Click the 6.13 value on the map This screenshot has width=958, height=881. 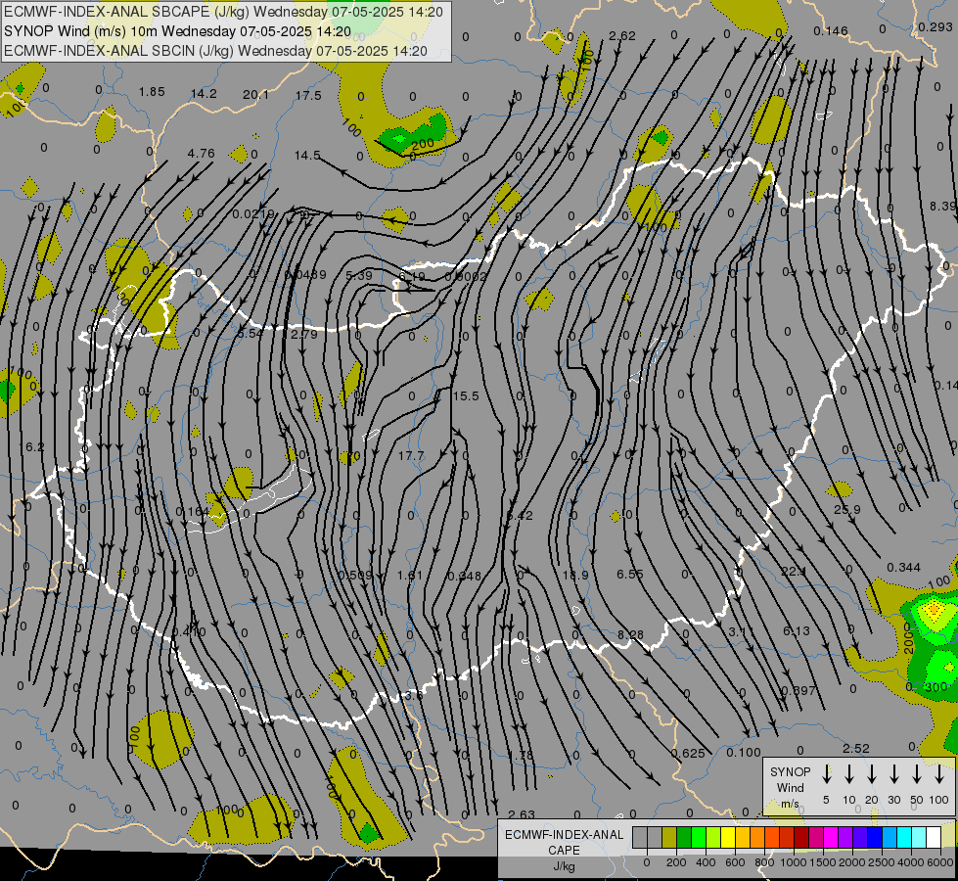pos(797,631)
